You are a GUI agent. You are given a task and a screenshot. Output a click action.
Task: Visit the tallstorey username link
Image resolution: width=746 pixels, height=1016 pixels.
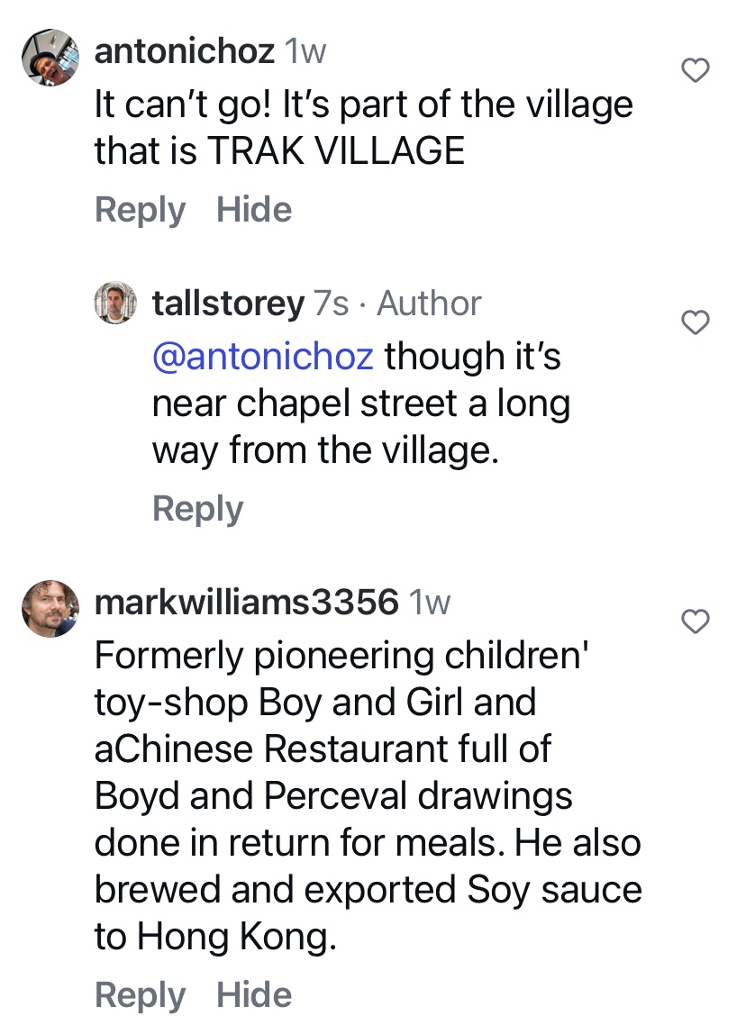pyautogui.click(x=228, y=304)
